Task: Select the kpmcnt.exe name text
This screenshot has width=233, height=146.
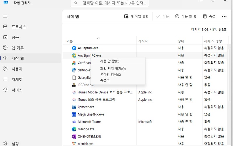Action: pyautogui.click(x=86, y=107)
